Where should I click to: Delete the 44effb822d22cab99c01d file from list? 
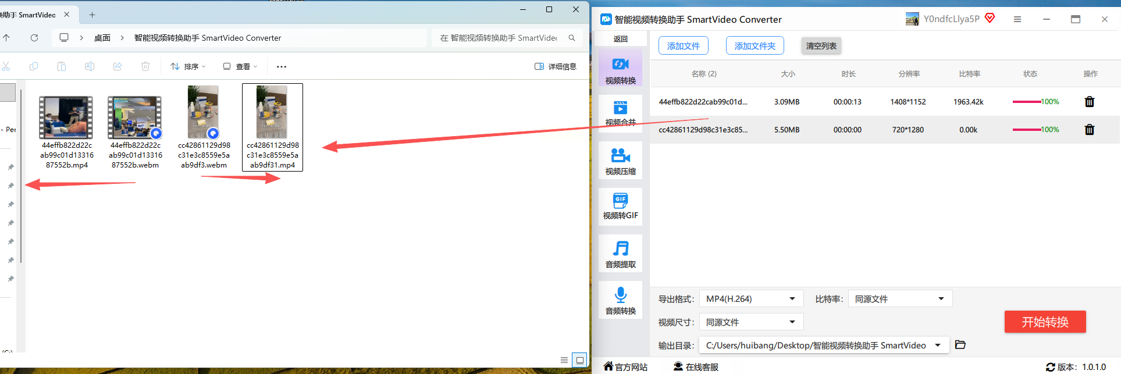pos(1090,102)
